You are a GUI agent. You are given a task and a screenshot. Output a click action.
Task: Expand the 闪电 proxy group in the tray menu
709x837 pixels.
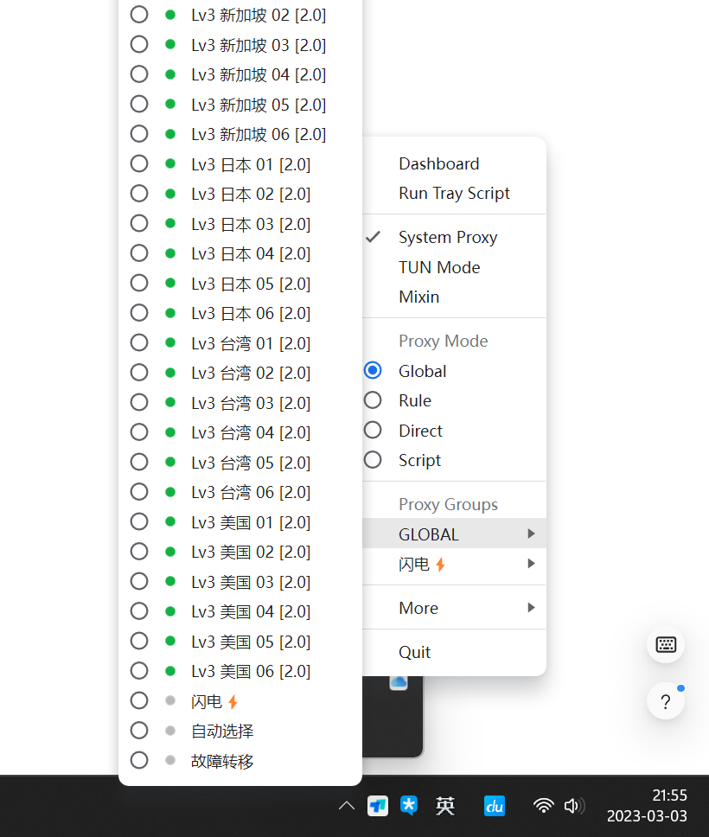[454, 564]
